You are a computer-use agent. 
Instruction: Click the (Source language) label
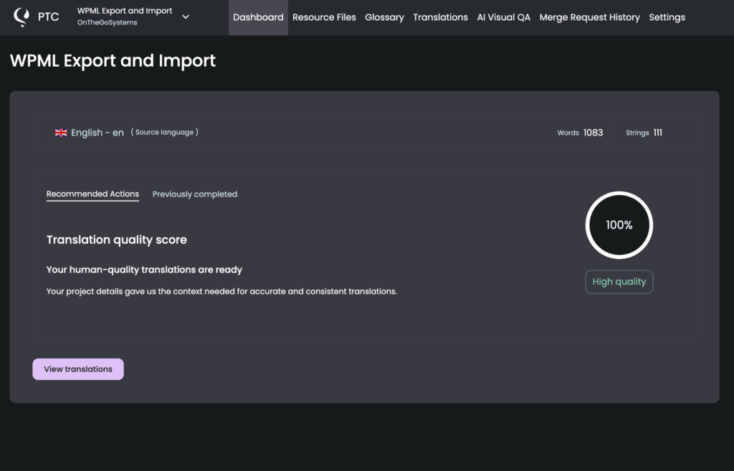point(164,133)
